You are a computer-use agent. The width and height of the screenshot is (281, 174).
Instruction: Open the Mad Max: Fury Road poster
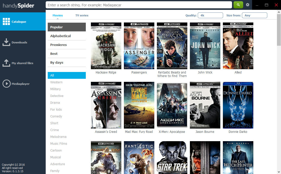[x=139, y=105]
